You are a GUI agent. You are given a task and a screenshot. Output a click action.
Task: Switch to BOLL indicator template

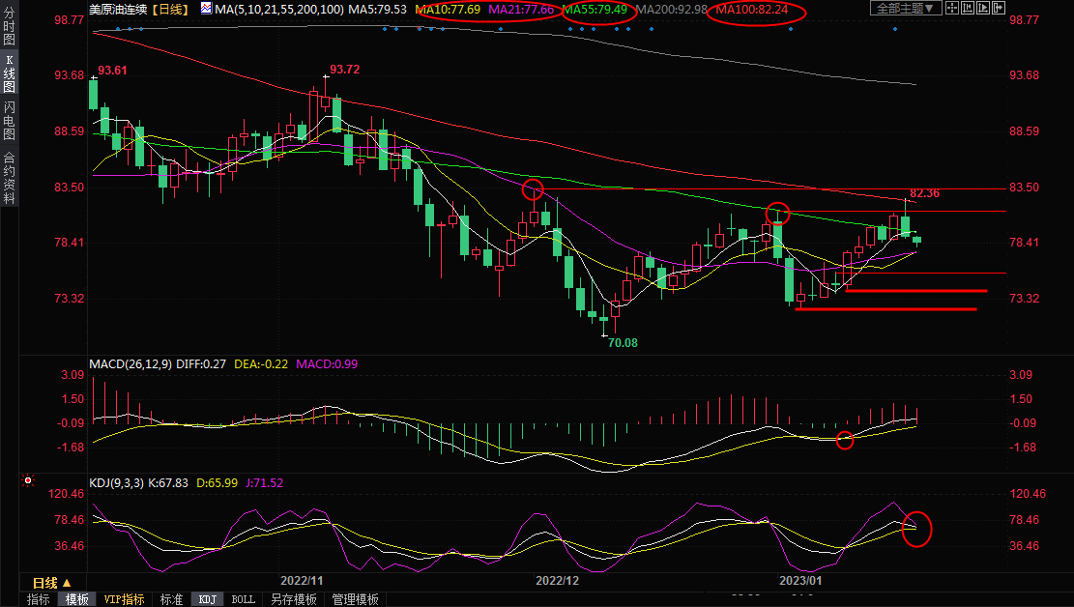pyautogui.click(x=244, y=599)
